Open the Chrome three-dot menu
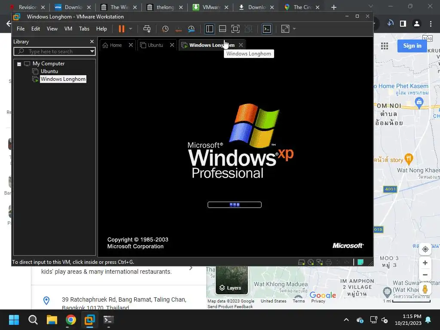Image resolution: width=440 pixels, height=330 pixels. [x=431, y=24]
